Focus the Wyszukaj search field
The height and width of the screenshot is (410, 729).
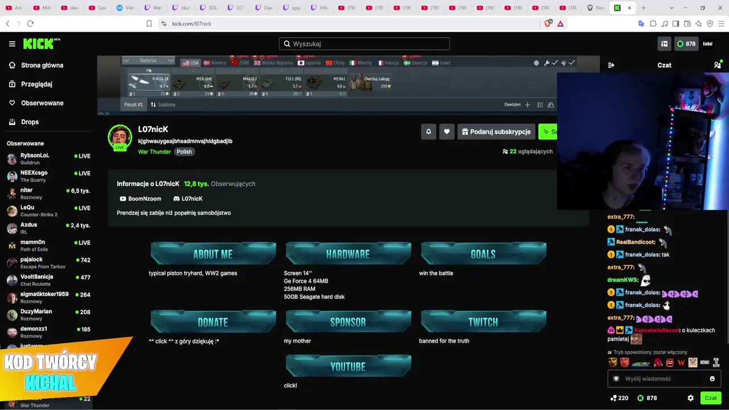(x=364, y=44)
